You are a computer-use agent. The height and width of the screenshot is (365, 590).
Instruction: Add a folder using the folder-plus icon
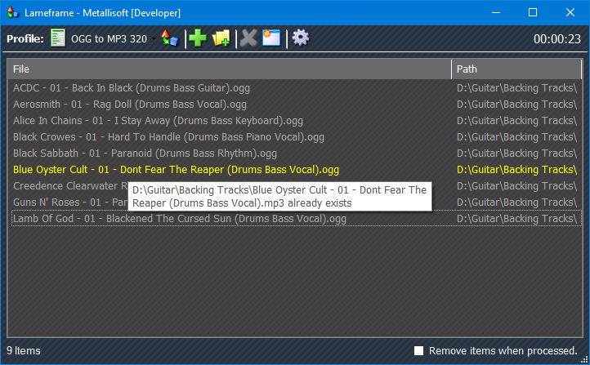tap(221, 38)
